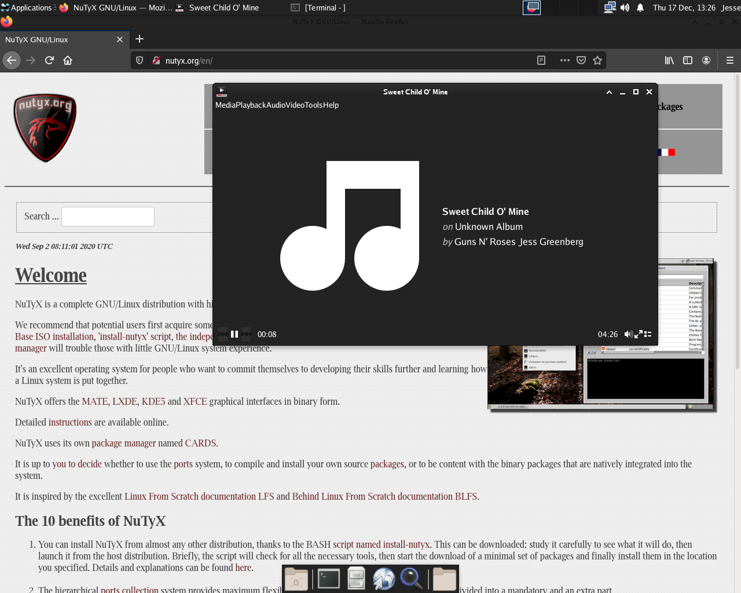Open notifications bell in panel
741x593 pixels.
[640, 8]
